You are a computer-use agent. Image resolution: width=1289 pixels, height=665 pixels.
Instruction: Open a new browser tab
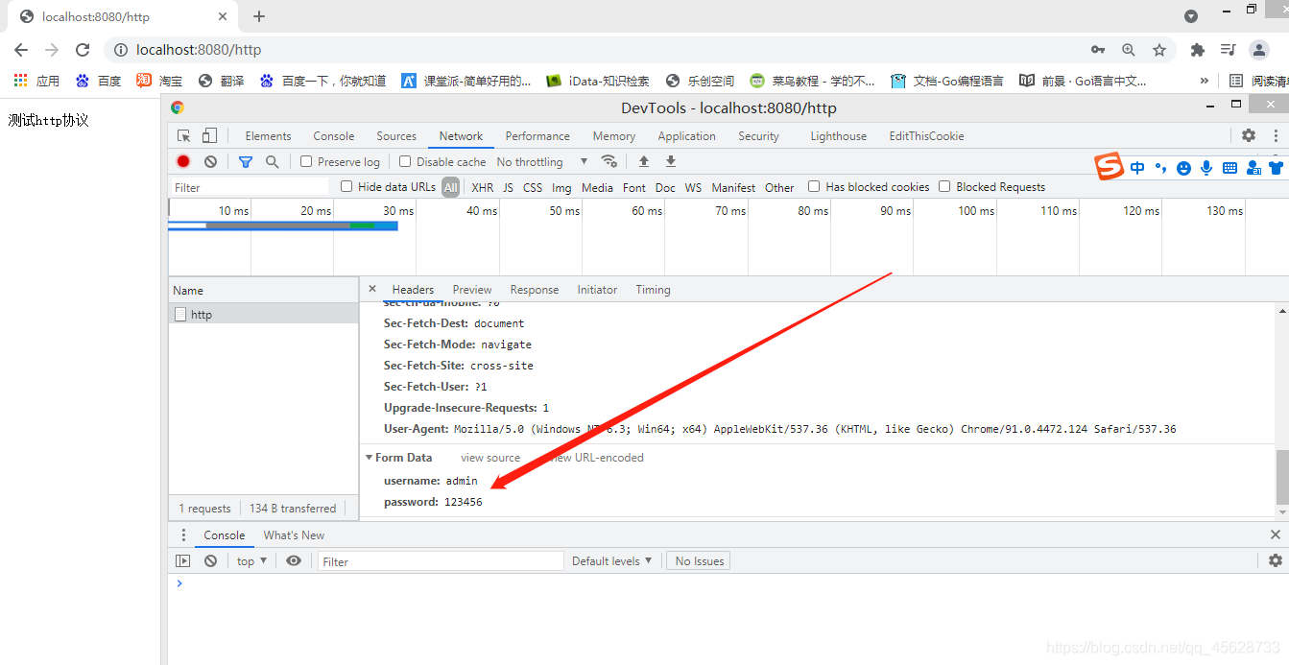[x=259, y=16]
